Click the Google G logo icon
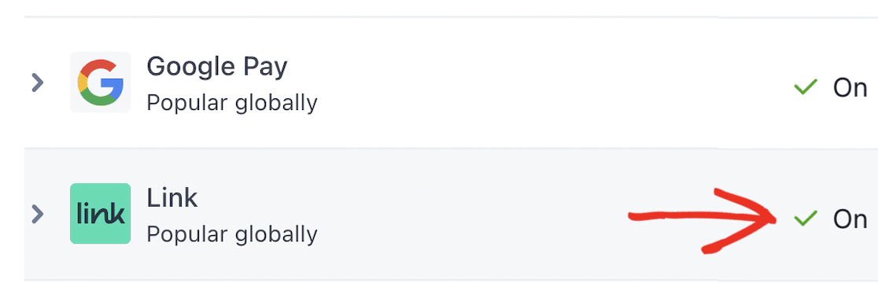This screenshot has width=878, height=298. tap(100, 83)
